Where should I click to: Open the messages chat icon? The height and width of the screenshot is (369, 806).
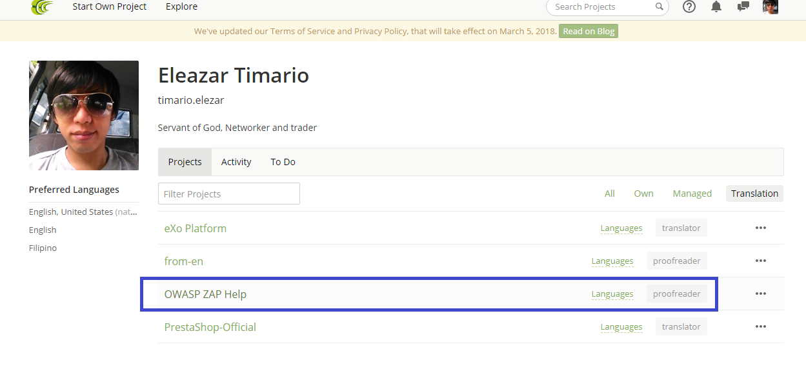click(743, 7)
